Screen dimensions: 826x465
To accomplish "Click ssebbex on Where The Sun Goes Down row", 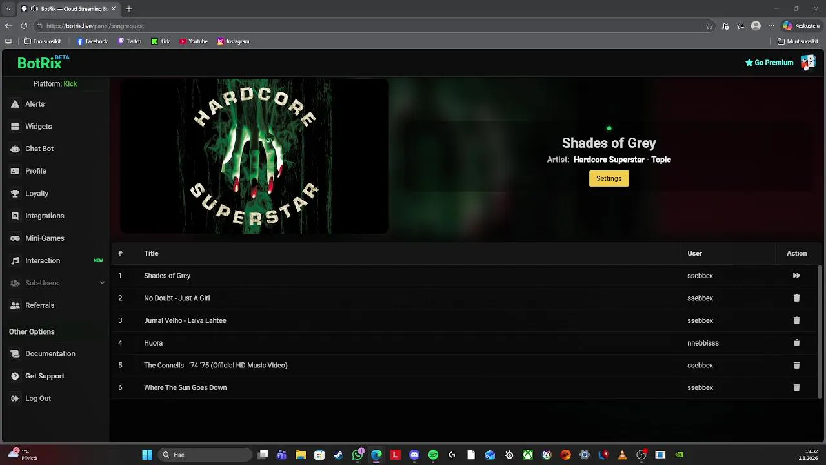I will [700, 387].
